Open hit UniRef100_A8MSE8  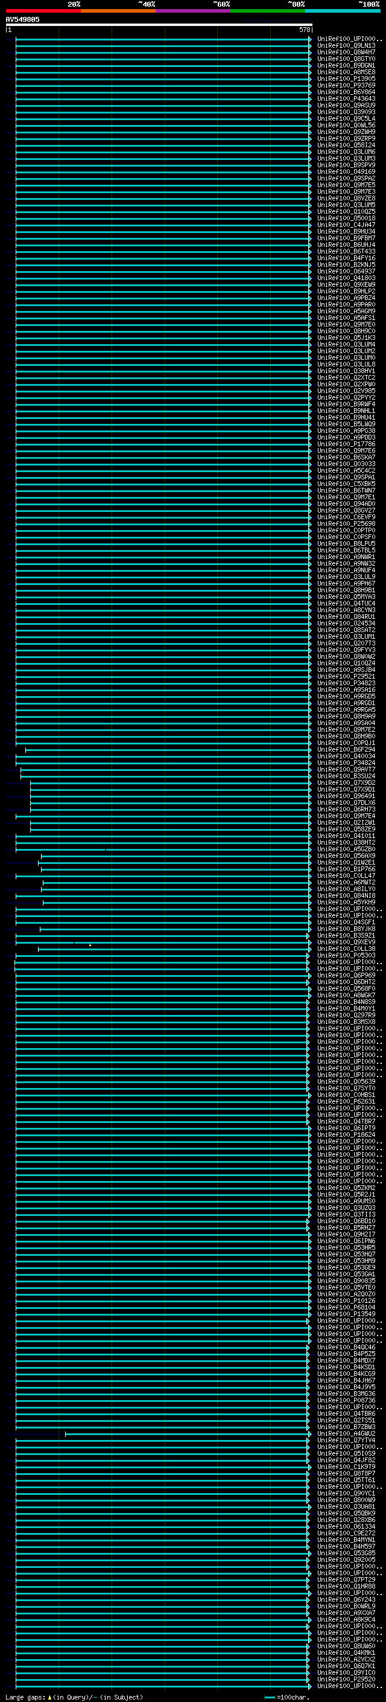pyautogui.click(x=346, y=72)
